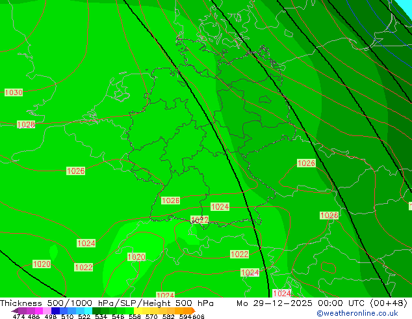Select the first yellow swatch right of 558
The image size is (412, 319).
[x=138, y=311]
